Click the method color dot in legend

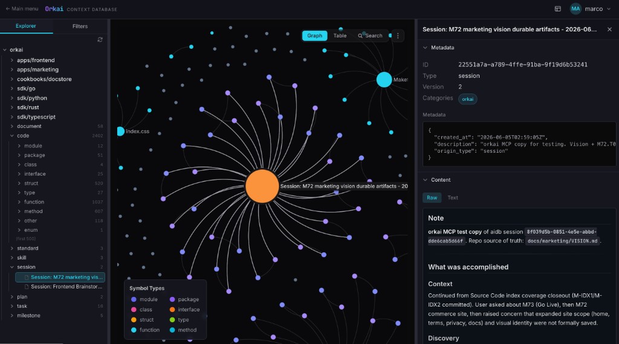172,330
